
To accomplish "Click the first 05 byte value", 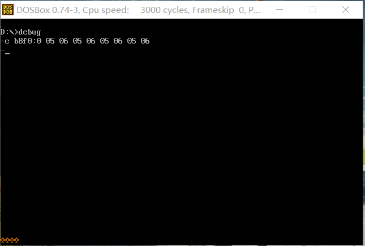I will coord(50,41).
